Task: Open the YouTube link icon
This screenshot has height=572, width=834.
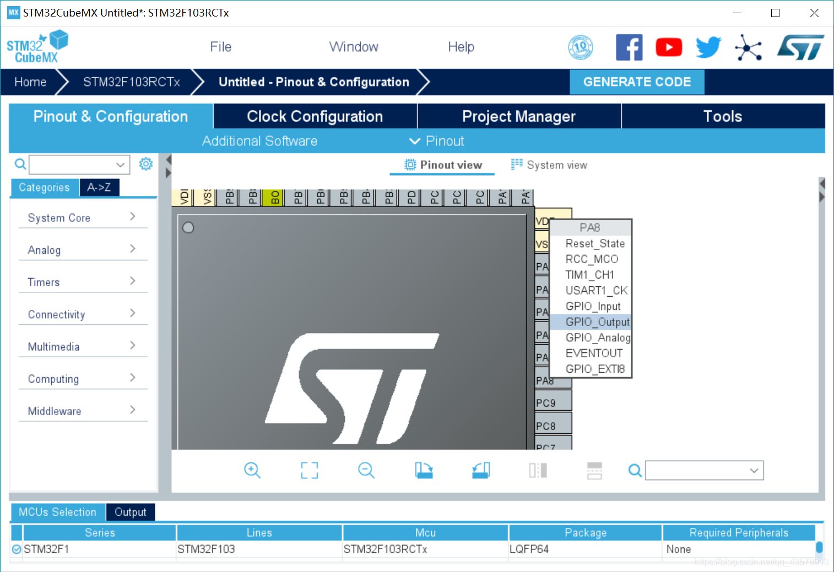Action: (x=669, y=47)
